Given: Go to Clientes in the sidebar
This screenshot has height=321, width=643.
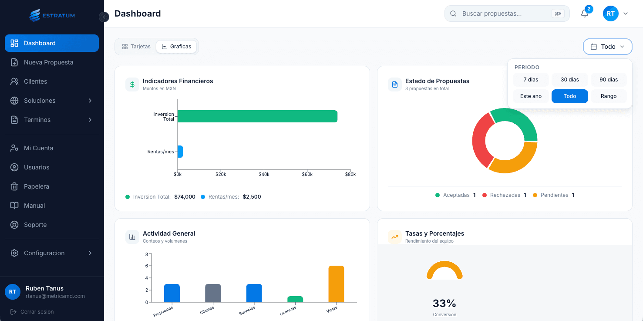Looking at the screenshot, I should pyautogui.click(x=52, y=81).
